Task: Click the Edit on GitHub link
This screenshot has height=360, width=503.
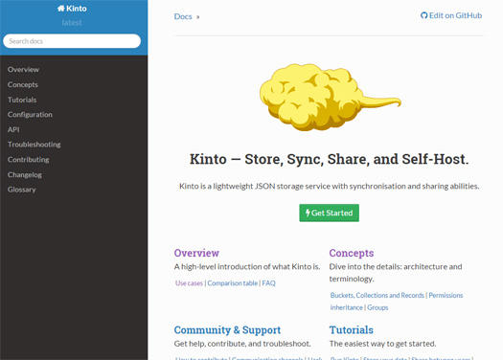Action: [x=451, y=15]
